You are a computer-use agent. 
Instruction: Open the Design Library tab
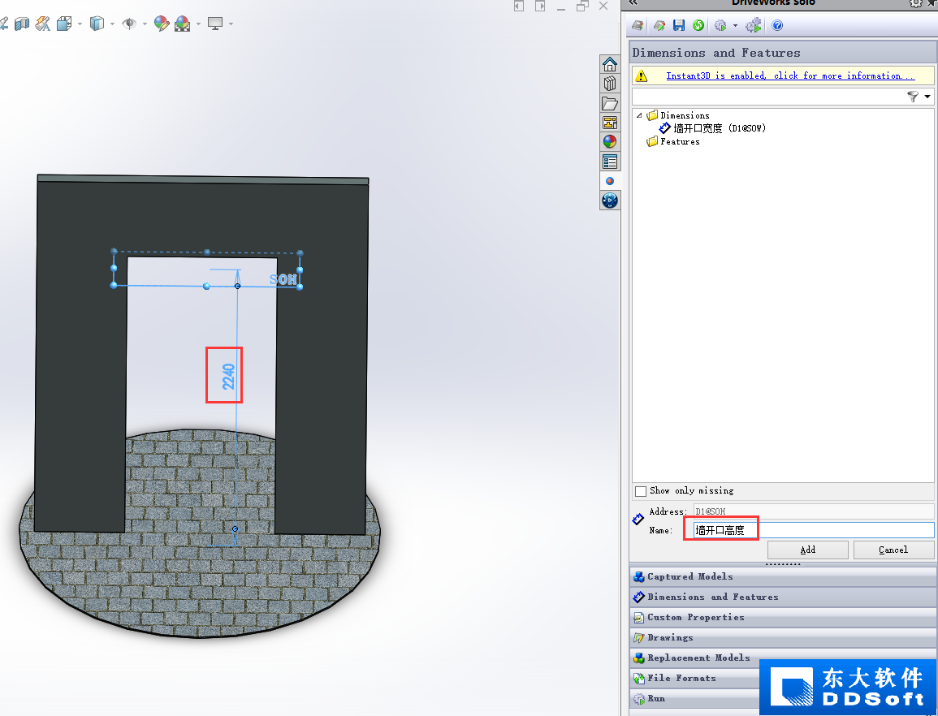pyautogui.click(x=610, y=84)
